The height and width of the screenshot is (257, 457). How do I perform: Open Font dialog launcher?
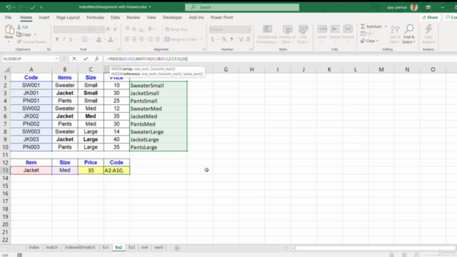tap(119, 49)
